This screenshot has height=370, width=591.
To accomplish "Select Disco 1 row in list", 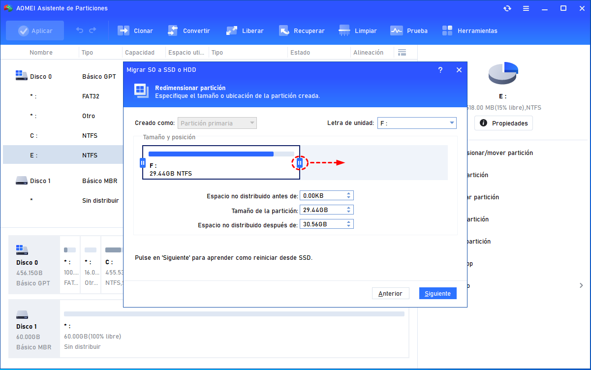I will coord(63,181).
